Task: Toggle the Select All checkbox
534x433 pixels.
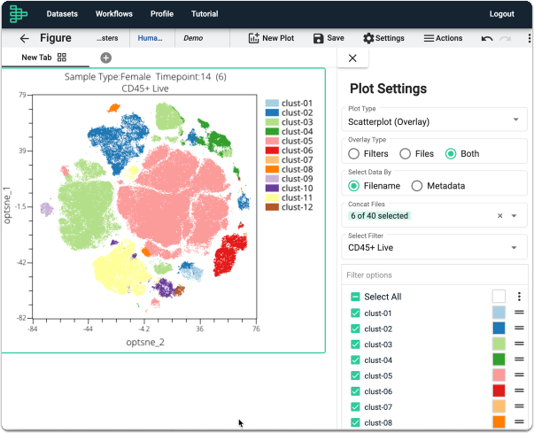Action: pos(355,297)
